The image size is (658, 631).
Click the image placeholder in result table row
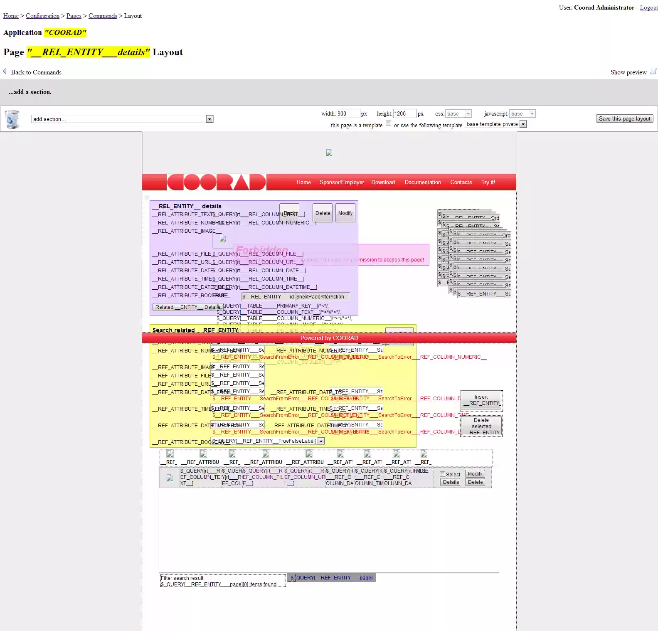(170, 478)
